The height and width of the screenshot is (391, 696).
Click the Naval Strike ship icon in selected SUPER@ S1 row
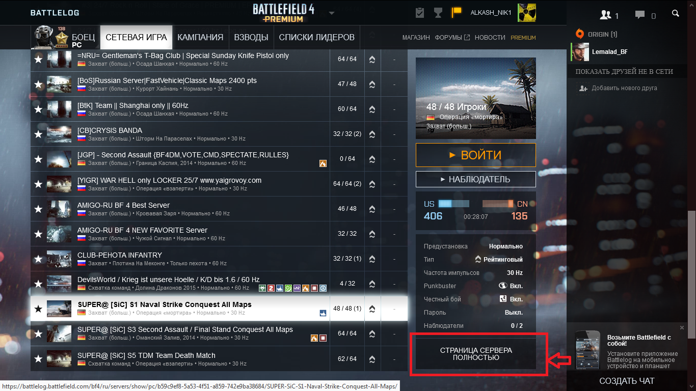pos(323,313)
